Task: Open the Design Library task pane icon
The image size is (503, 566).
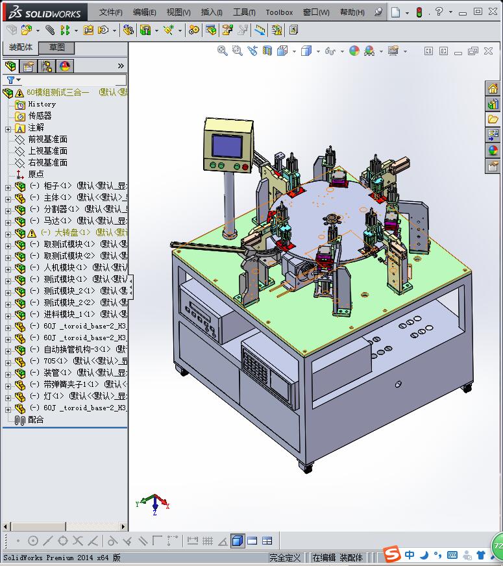Action: click(493, 104)
